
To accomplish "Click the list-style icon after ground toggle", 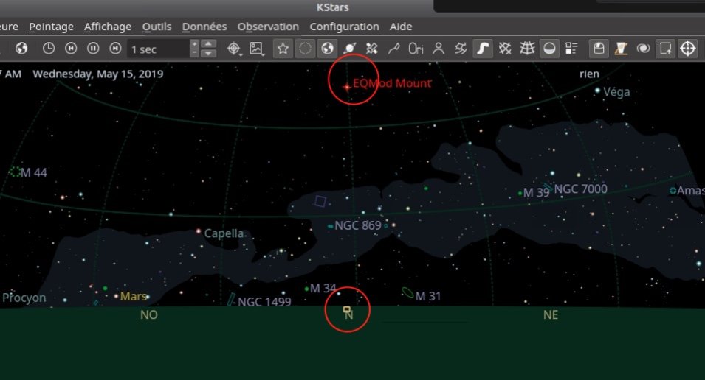I will point(571,49).
